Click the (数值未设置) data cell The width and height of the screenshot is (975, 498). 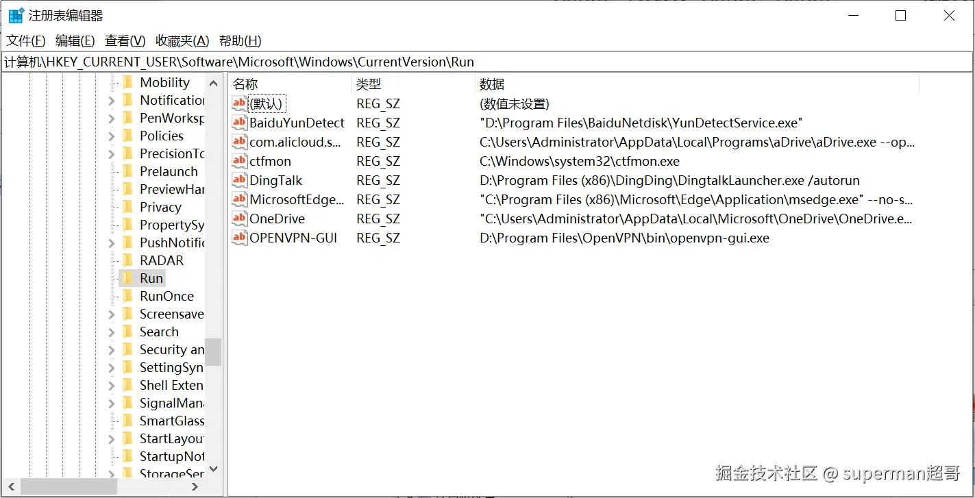click(x=515, y=104)
